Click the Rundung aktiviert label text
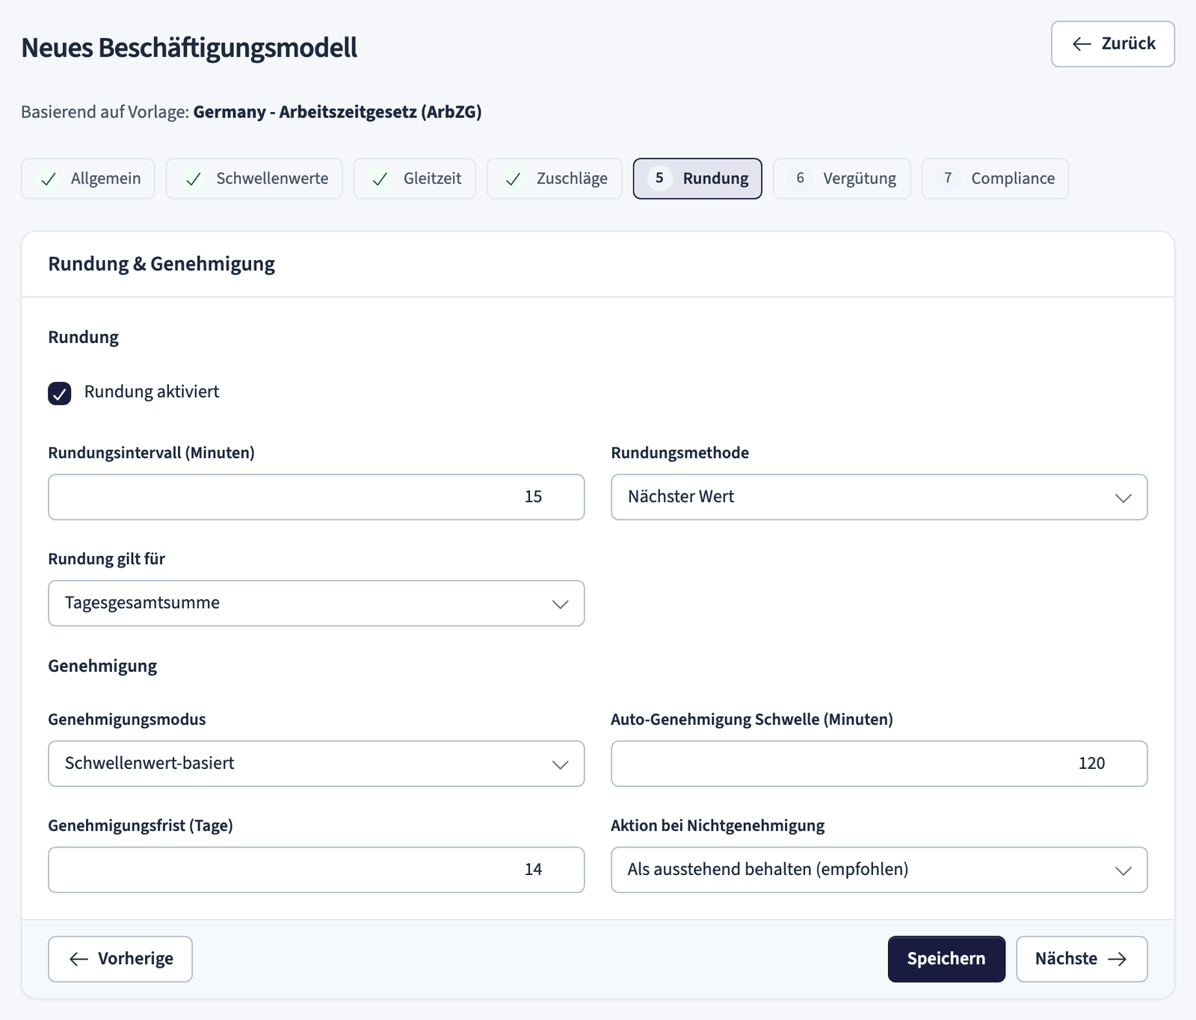 (152, 392)
